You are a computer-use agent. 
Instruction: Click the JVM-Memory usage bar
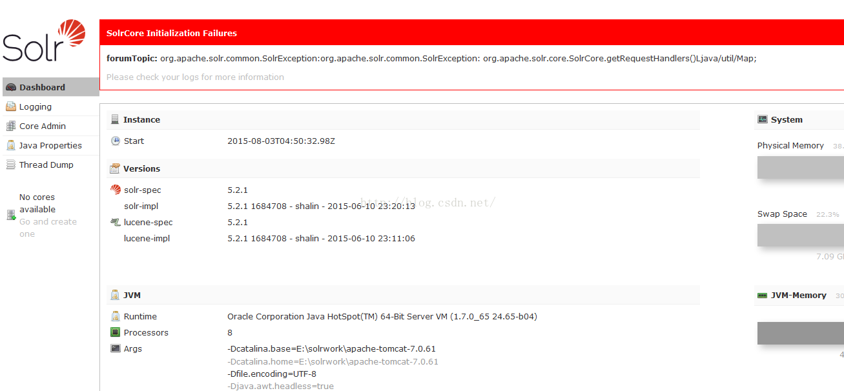801,333
